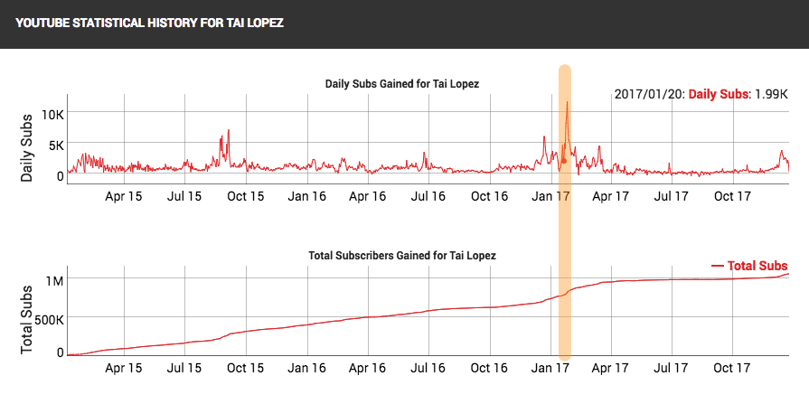Click the 'Total Subs' vertical axis title

(27, 319)
